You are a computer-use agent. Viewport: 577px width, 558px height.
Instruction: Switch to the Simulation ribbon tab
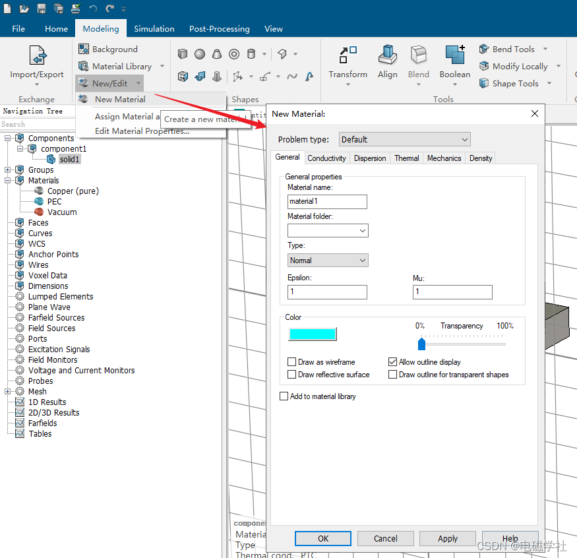point(154,29)
